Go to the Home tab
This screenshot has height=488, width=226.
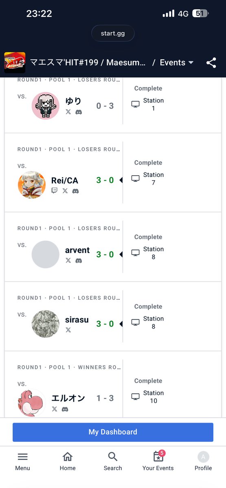(x=68, y=461)
